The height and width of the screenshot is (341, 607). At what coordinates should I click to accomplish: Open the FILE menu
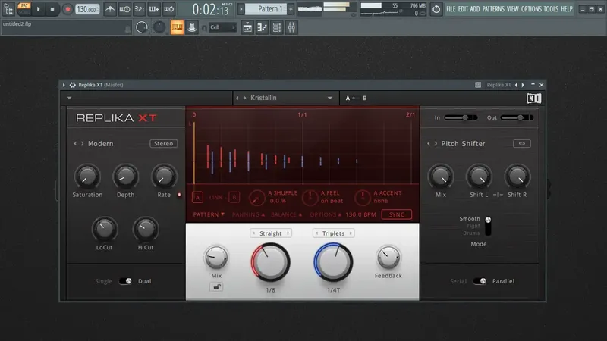[451, 9]
